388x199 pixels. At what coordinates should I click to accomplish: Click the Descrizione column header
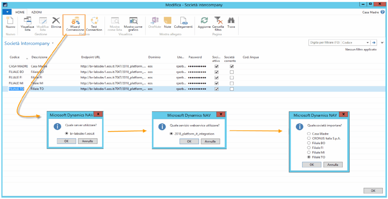pos(39,57)
